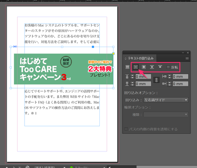Increase the top offset with up arrow
This screenshot has height=168, width=197.
coord(132,75)
